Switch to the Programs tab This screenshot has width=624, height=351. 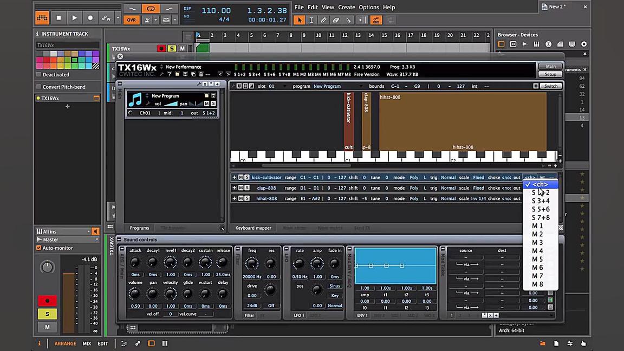pos(139,228)
